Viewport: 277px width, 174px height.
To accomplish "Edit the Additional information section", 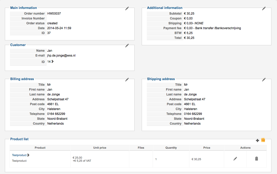I will click(x=264, y=8).
